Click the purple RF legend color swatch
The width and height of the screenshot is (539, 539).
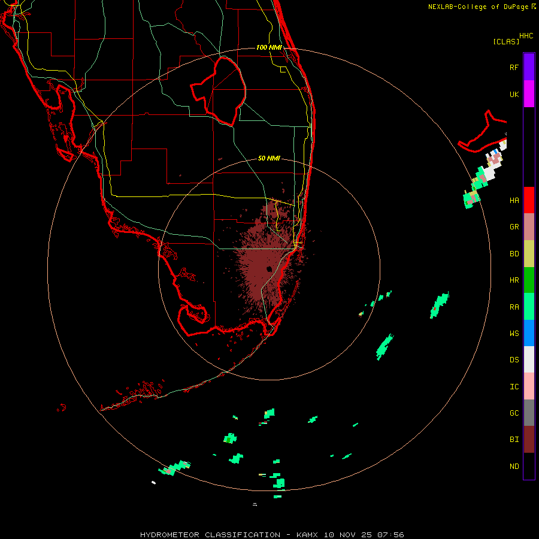529,67
